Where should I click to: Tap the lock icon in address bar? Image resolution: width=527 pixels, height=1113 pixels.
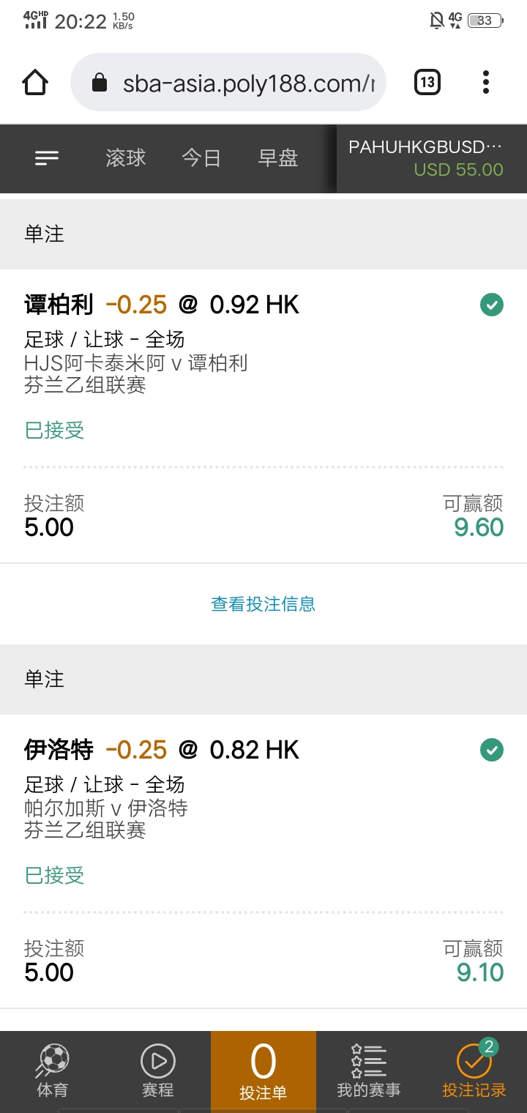click(100, 83)
